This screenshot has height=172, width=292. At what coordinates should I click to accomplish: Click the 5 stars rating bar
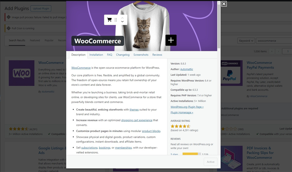tap(192, 154)
